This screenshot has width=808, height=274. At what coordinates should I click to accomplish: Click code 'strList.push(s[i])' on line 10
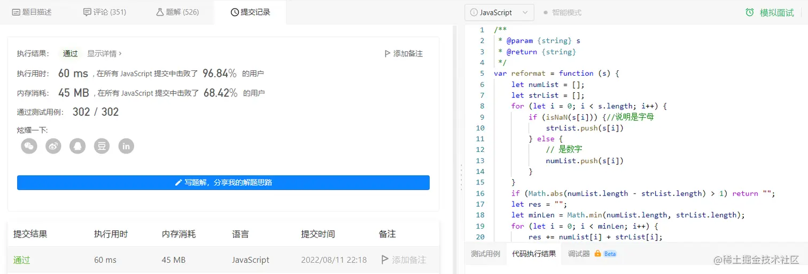point(585,128)
